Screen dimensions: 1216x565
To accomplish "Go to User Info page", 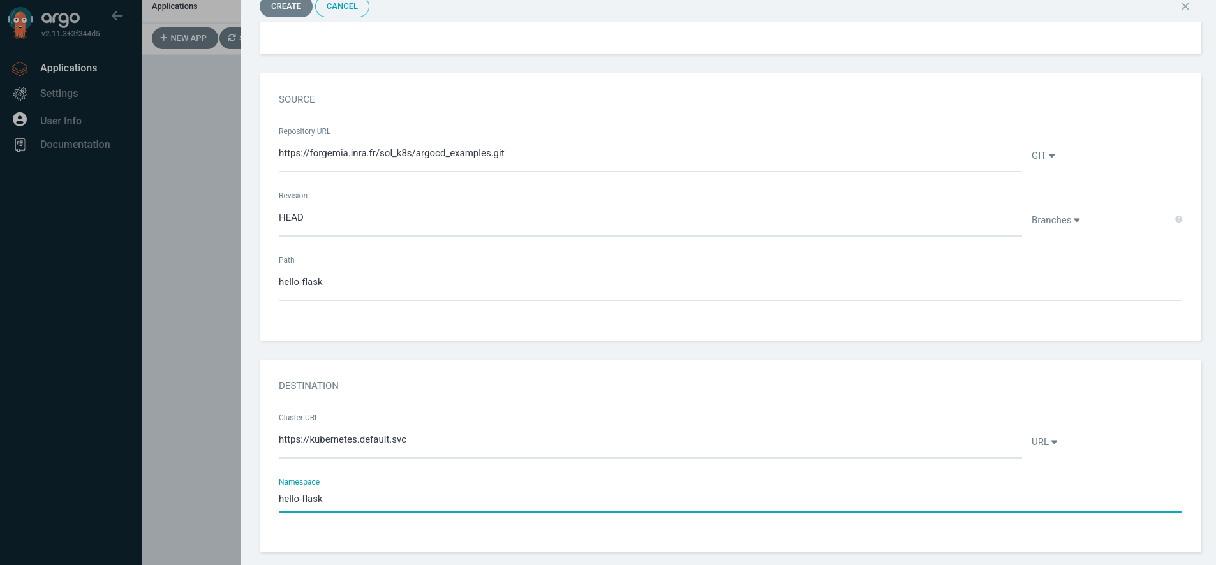I will (61, 121).
